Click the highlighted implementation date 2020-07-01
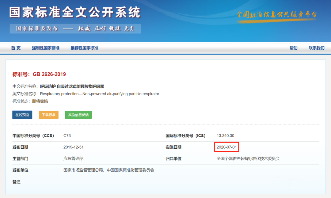Image resolution: width=331 pixels, height=198 pixels. (226, 147)
